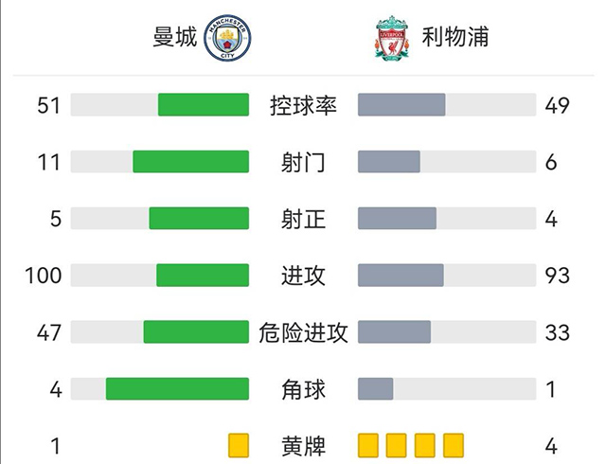606x464 pixels.
Task: Click the 危险进攻 stat label
Action: (303, 332)
